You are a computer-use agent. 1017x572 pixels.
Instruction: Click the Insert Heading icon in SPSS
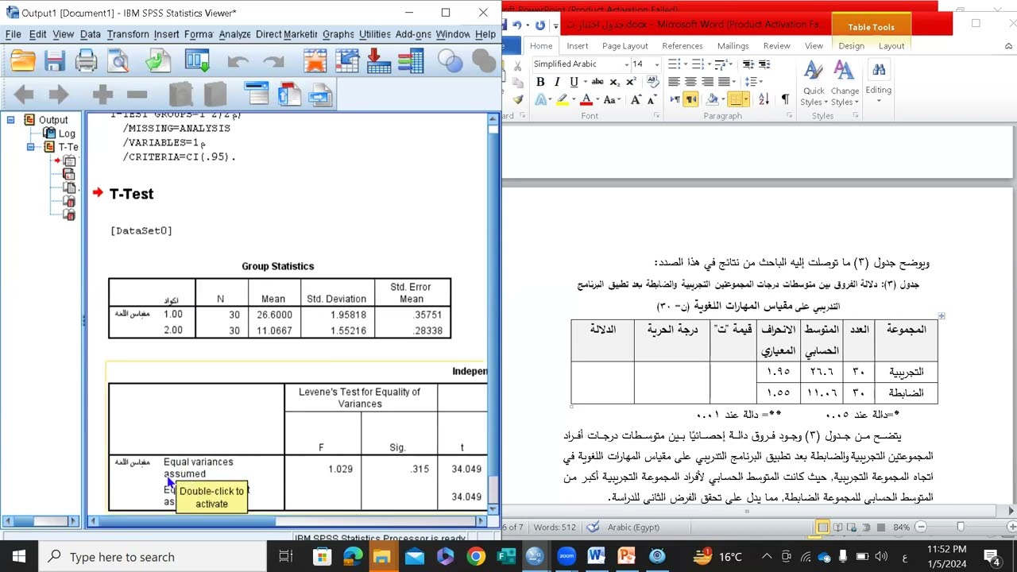[257, 95]
